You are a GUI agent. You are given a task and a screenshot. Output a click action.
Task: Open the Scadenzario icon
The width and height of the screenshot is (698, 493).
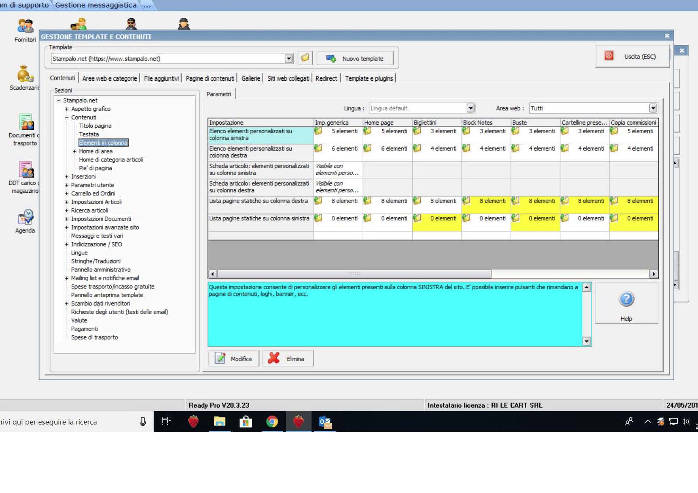coord(25,74)
